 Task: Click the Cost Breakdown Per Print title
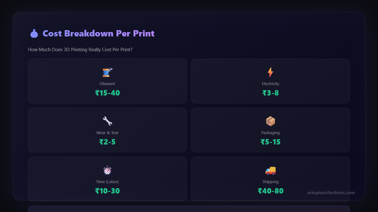click(x=98, y=33)
